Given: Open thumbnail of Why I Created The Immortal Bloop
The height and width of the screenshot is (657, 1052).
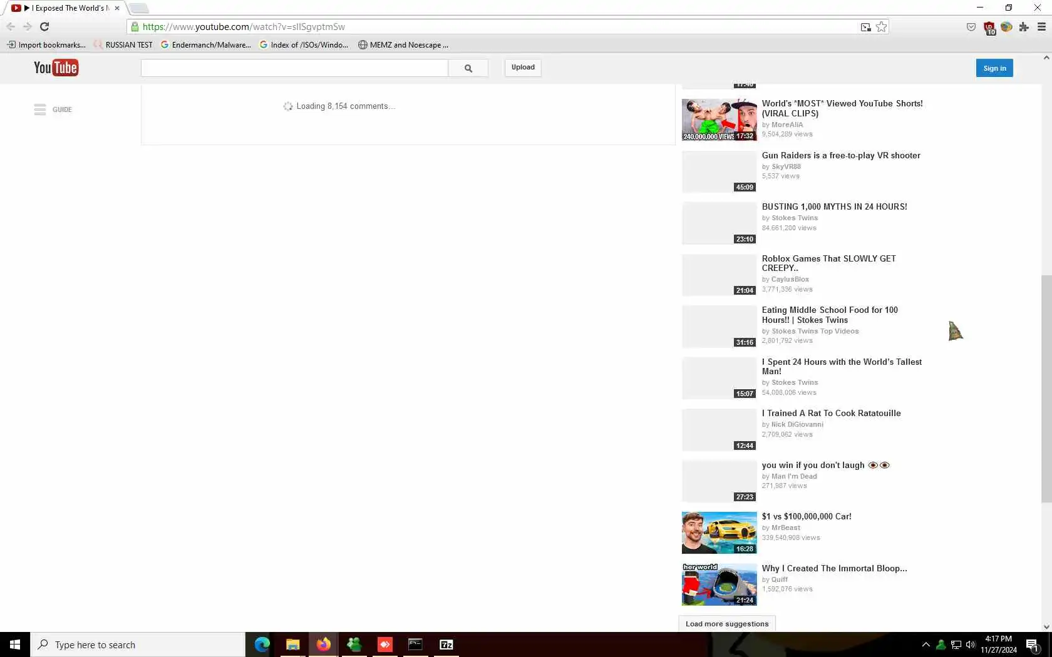Looking at the screenshot, I should (719, 584).
